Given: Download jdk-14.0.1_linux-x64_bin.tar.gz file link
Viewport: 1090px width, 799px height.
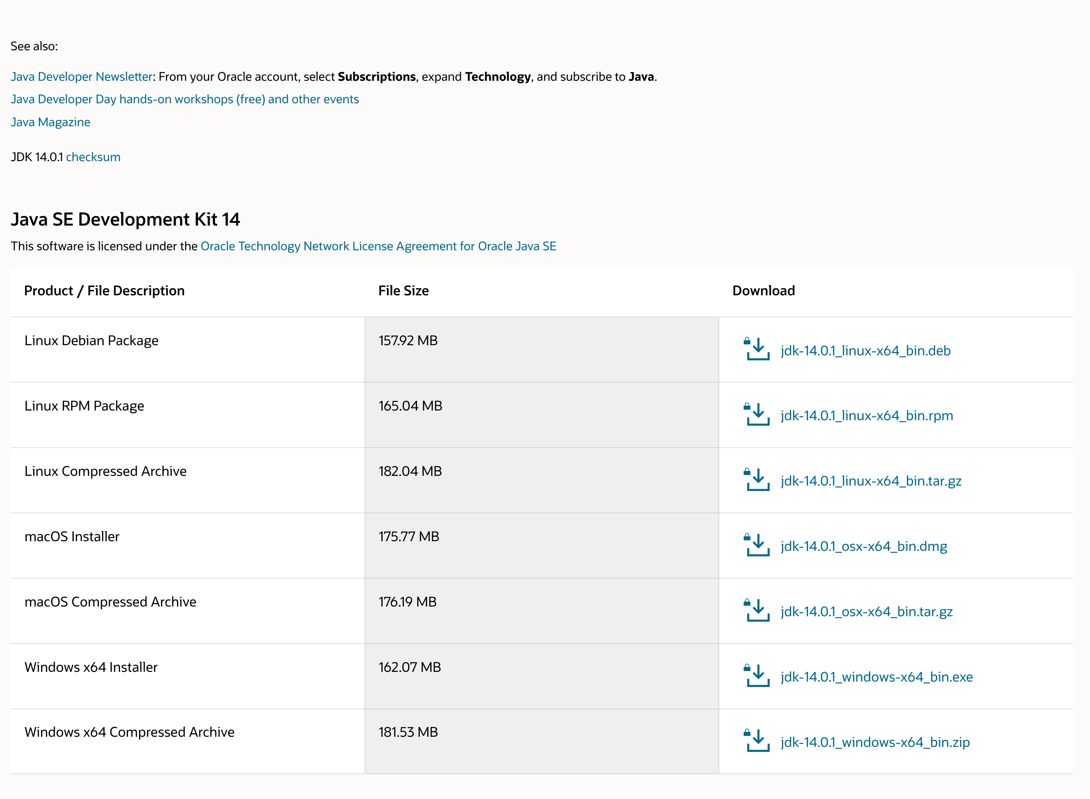Looking at the screenshot, I should click(871, 481).
